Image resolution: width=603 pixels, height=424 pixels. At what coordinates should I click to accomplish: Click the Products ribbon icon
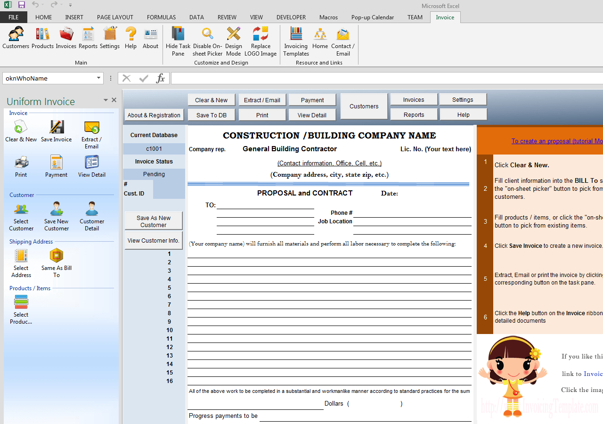pos(42,38)
